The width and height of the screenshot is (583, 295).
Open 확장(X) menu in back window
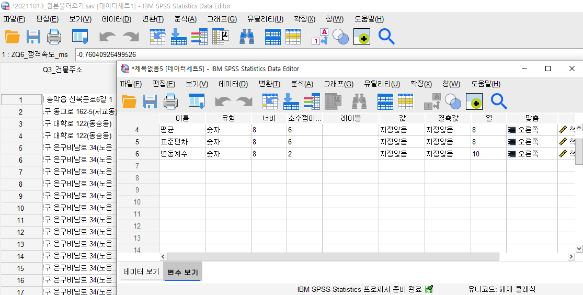tap(304, 19)
